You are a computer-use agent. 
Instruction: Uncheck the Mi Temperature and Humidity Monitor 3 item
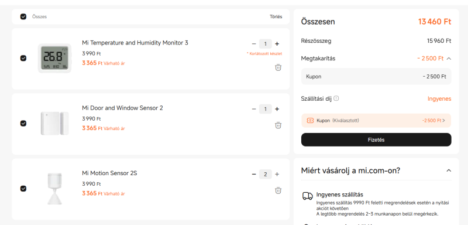(23, 58)
